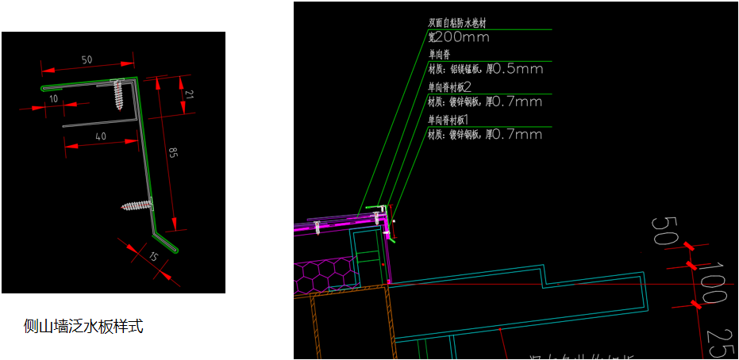739x360 pixels.
Task: Select the 单向脊 label text
Action: click(x=439, y=55)
